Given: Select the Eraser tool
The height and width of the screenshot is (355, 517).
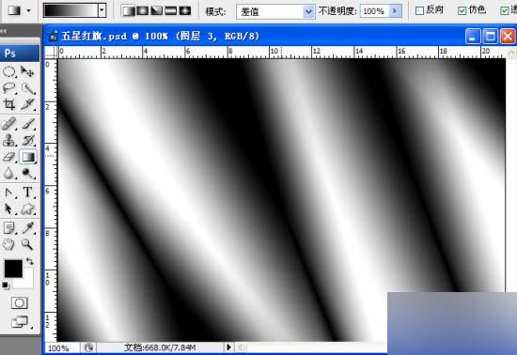Looking at the screenshot, I should (8, 157).
